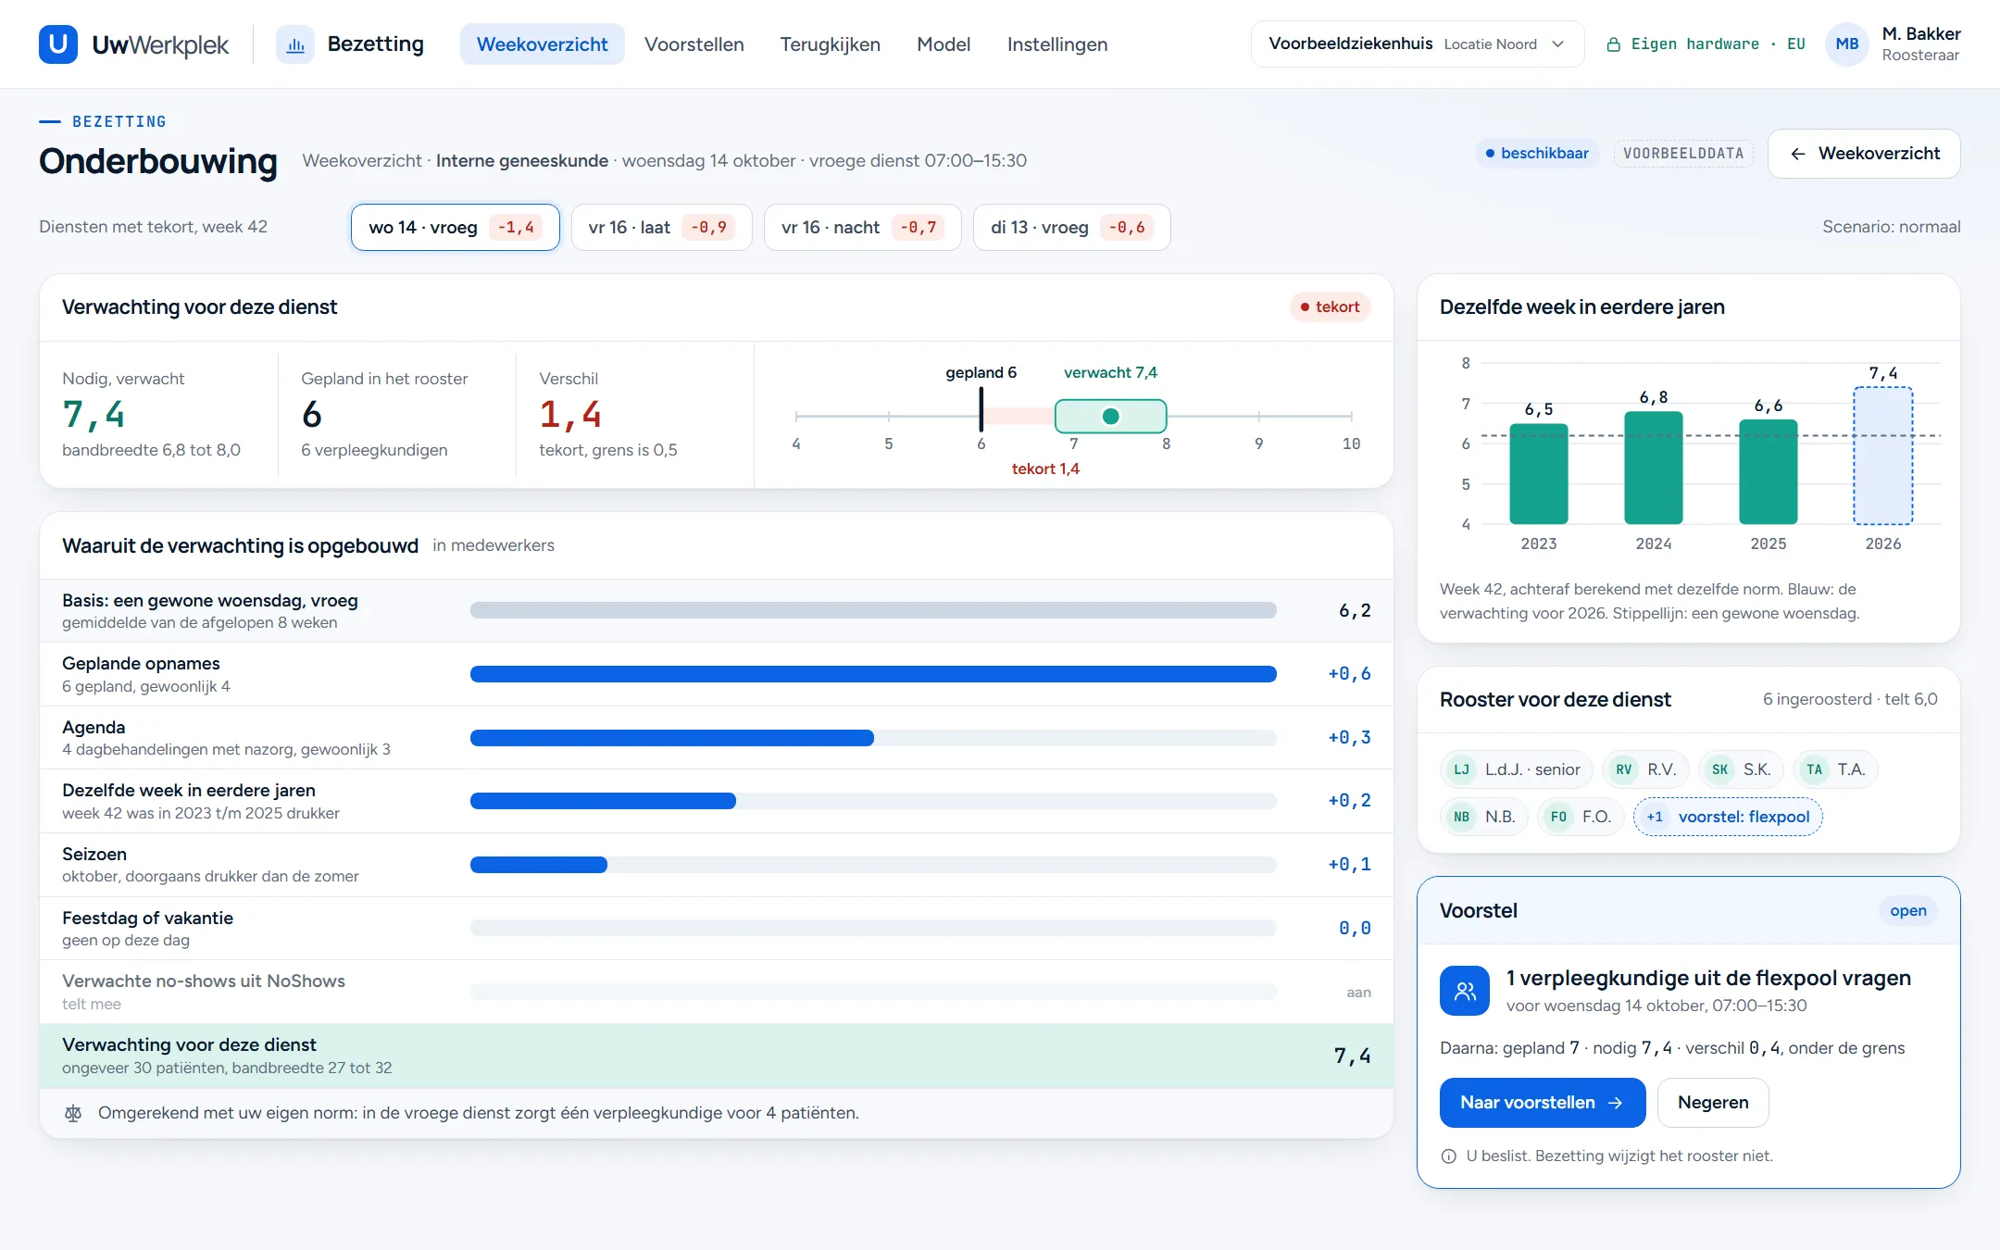2000x1250 pixels.
Task: Click the lock icon beside Eigen hardware
Action: point(1613,44)
